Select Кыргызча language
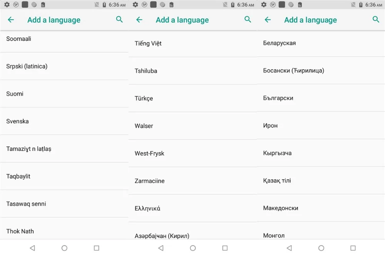 point(321,153)
